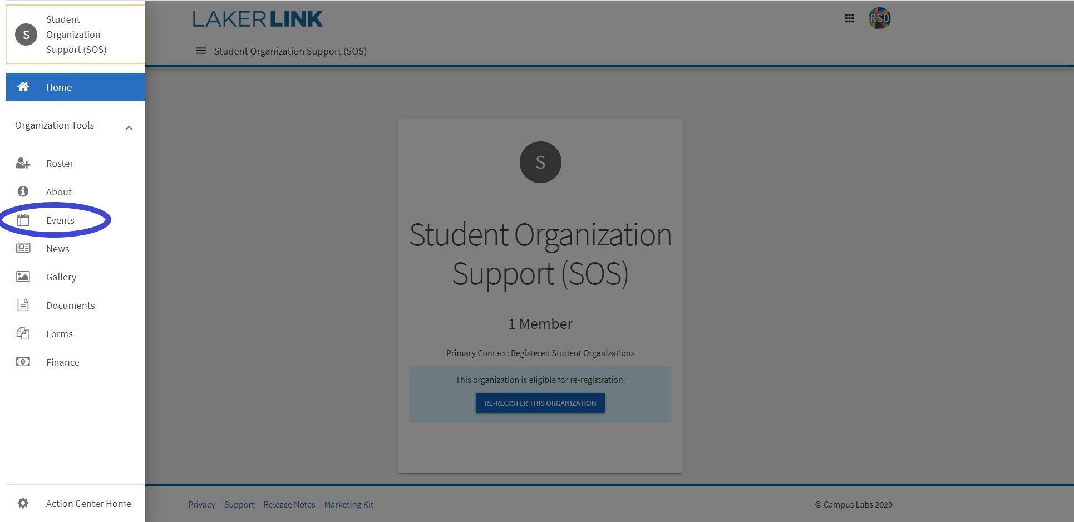Click the About info icon
The width and height of the screenshot is (1074, 522).
tap(23, 191)
